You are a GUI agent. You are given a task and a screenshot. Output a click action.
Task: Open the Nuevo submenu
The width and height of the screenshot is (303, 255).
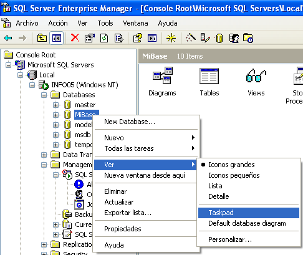[145, 138]
